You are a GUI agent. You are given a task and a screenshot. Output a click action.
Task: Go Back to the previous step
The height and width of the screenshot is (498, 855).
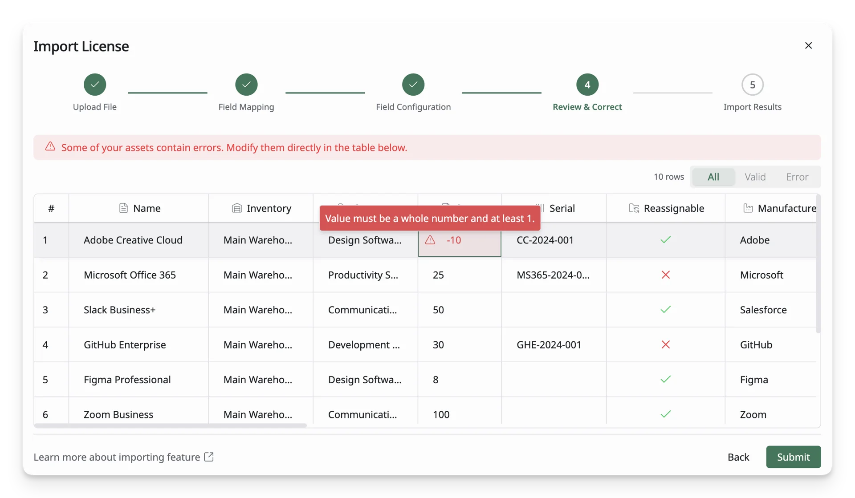pyautogui.click(x=738, y=457)
